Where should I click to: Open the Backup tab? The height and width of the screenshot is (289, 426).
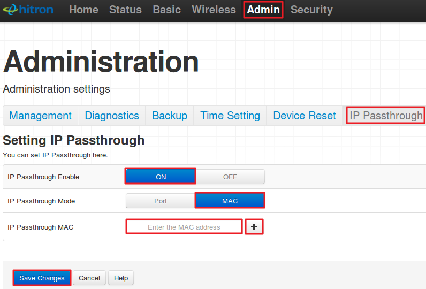pos(170,116)
